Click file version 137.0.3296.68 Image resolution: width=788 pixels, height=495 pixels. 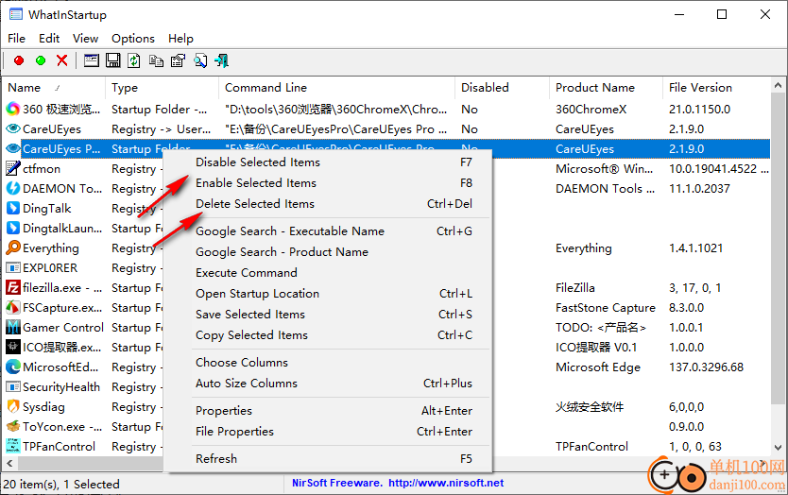pyautogui.click(x=706, y=367)
